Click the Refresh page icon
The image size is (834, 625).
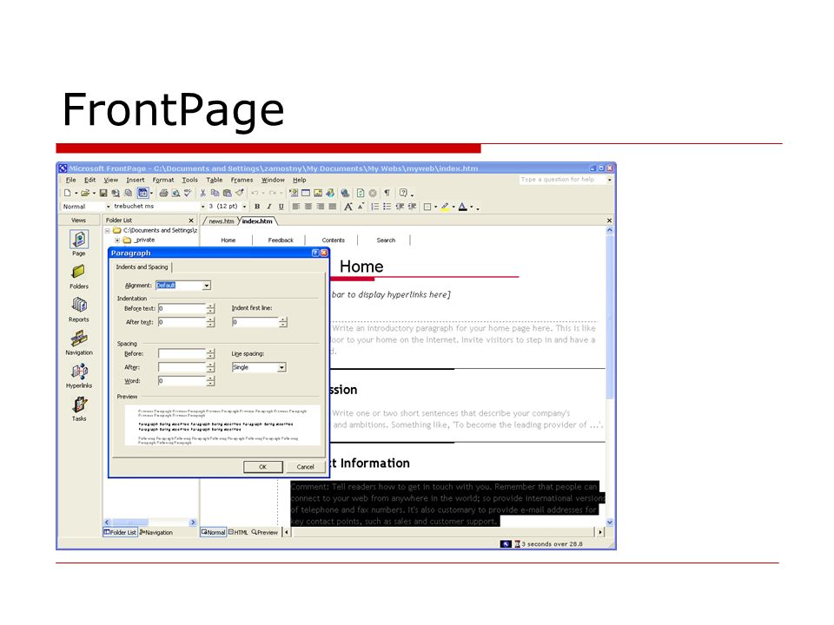point(361,193)
